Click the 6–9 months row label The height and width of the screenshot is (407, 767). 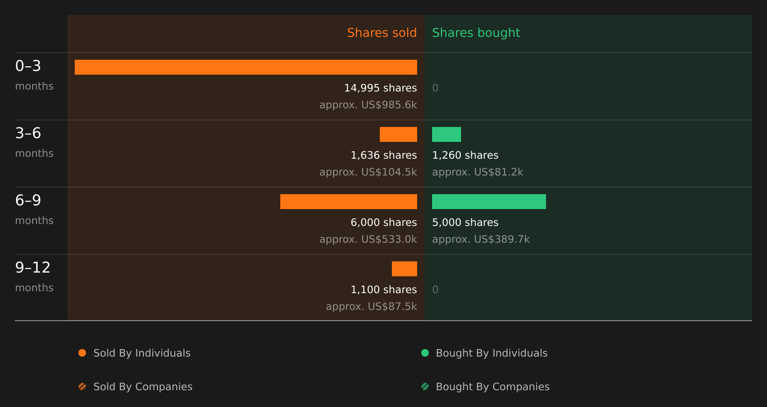coord(34,210)
